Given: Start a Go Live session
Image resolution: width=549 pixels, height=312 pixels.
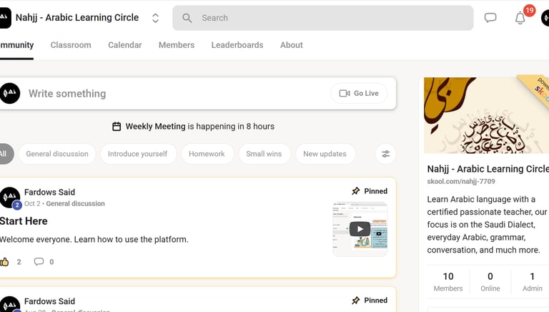Looking at the screenshot, I should [x=359, y=93].
